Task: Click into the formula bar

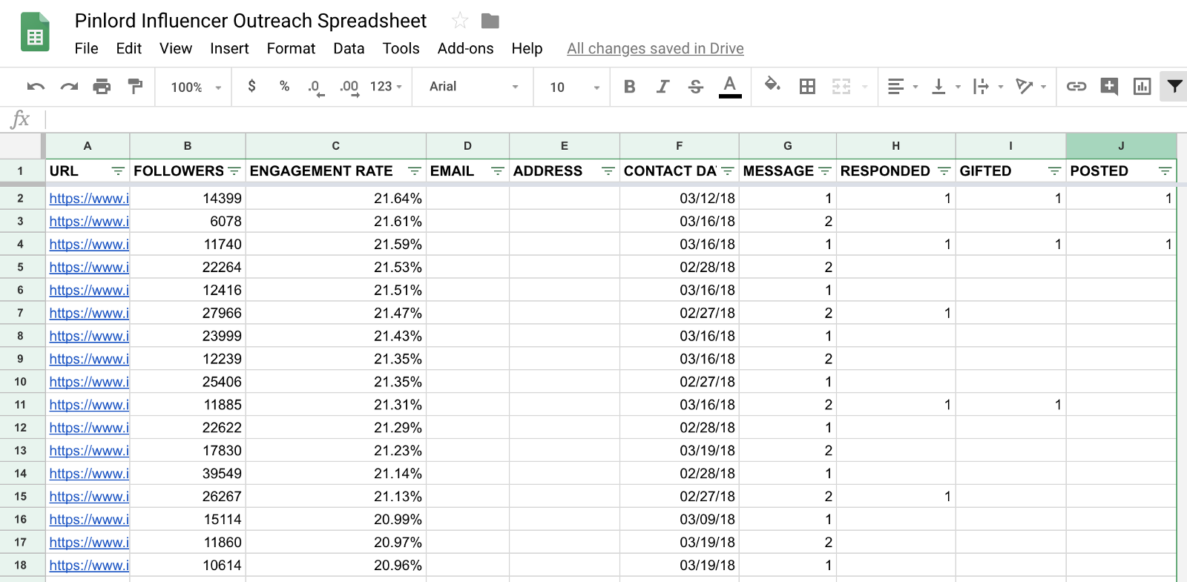Action: pos(593,119)
